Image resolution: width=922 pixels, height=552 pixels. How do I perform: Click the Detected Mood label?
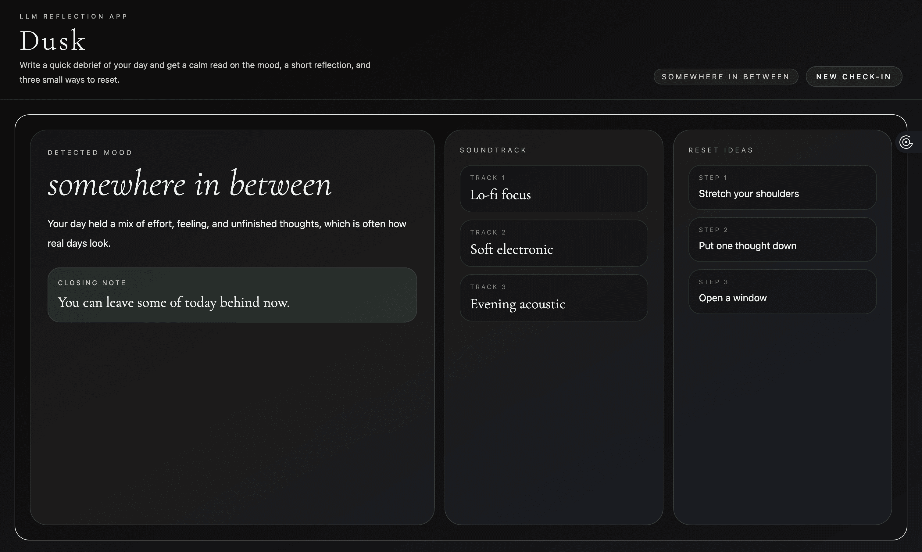coord(90,152)
